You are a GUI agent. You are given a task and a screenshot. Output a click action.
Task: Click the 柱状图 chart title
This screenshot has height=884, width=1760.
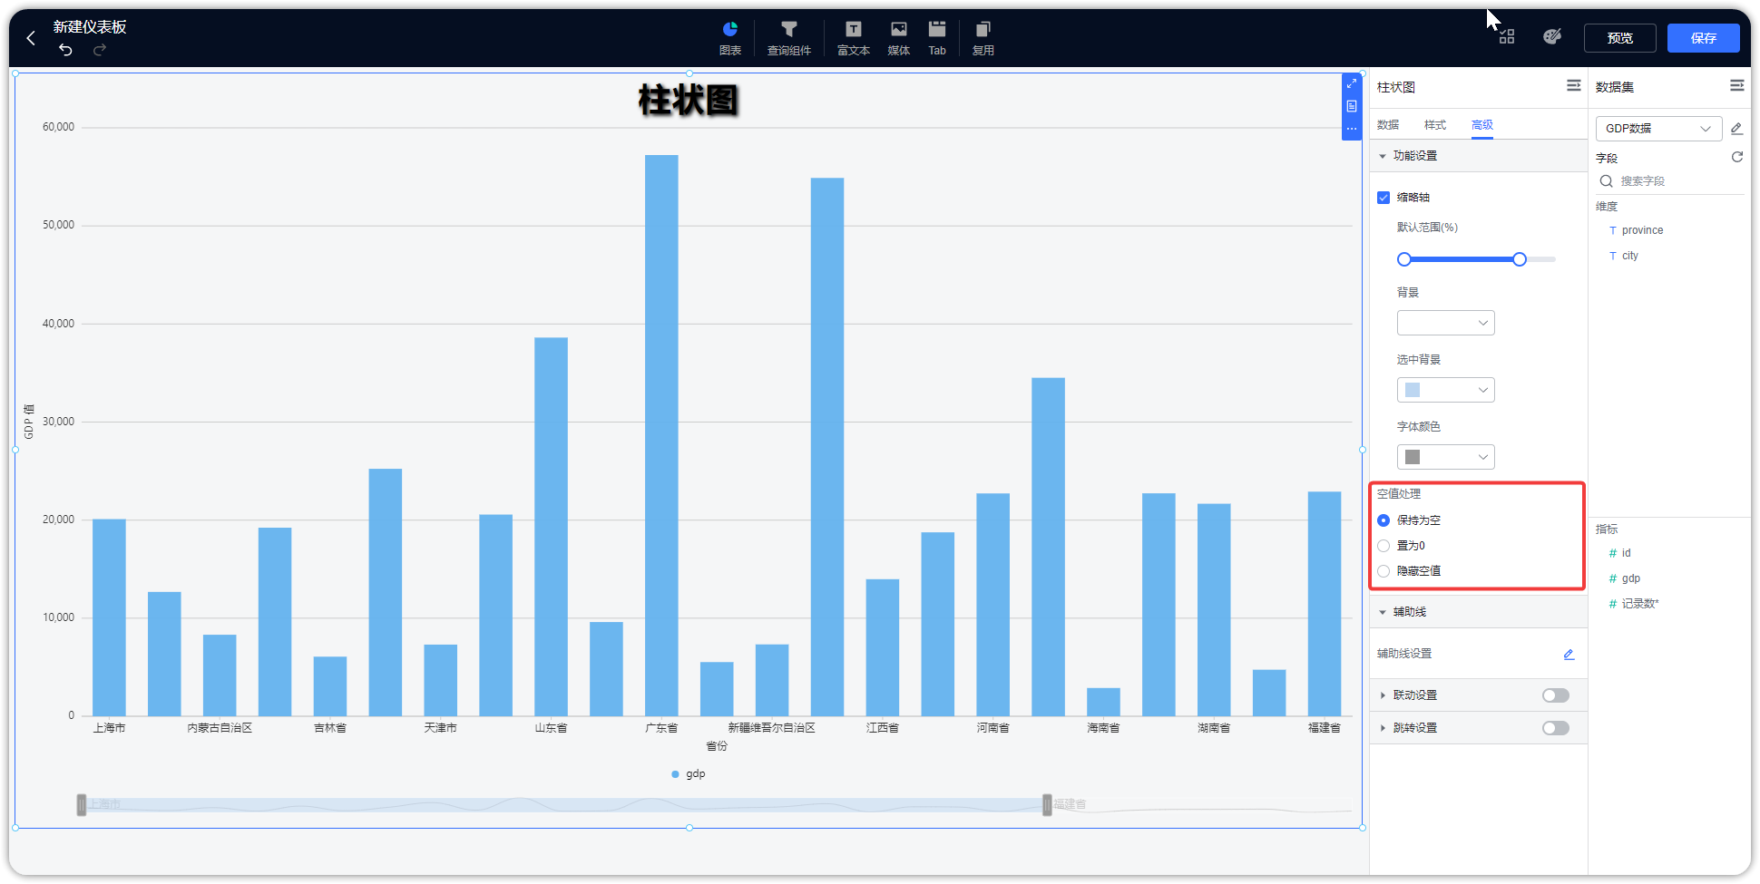pos(689,100)
